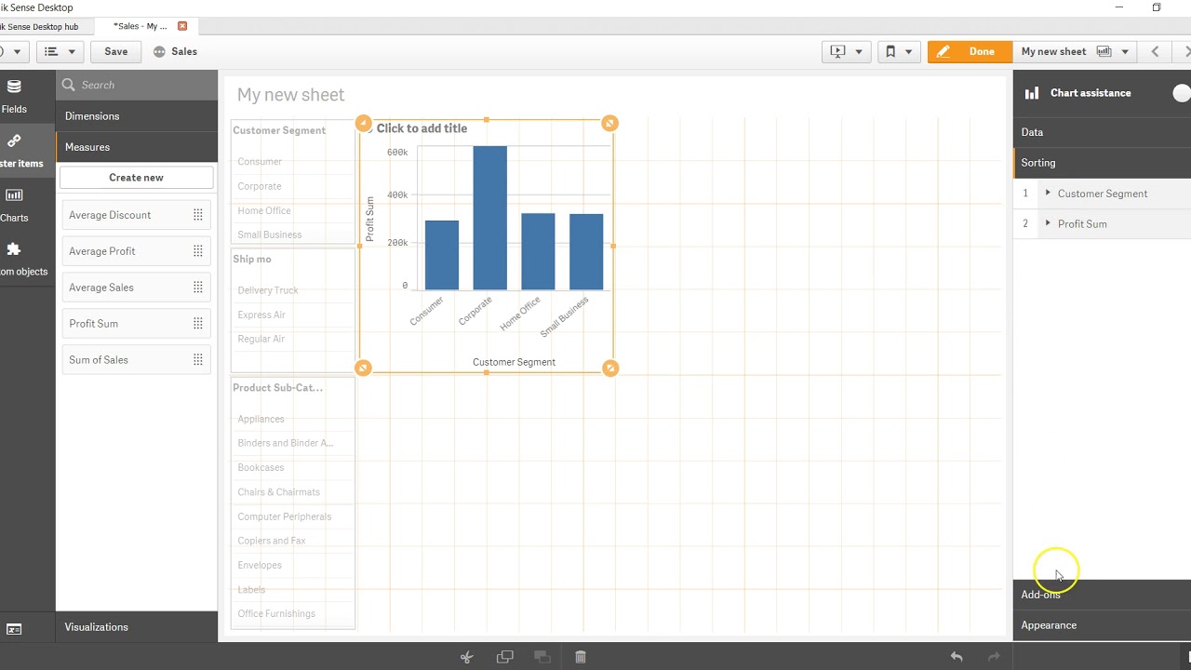Click Customer Segment filter pane header
1191x670 pixels.
point(279,130)
